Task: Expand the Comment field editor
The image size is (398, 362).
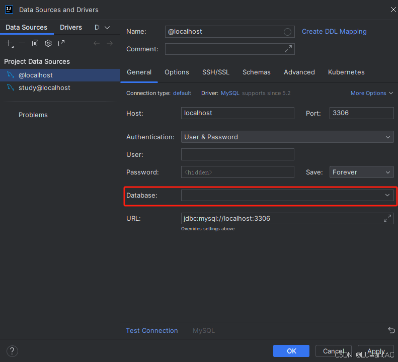Action: pos(288,49)
